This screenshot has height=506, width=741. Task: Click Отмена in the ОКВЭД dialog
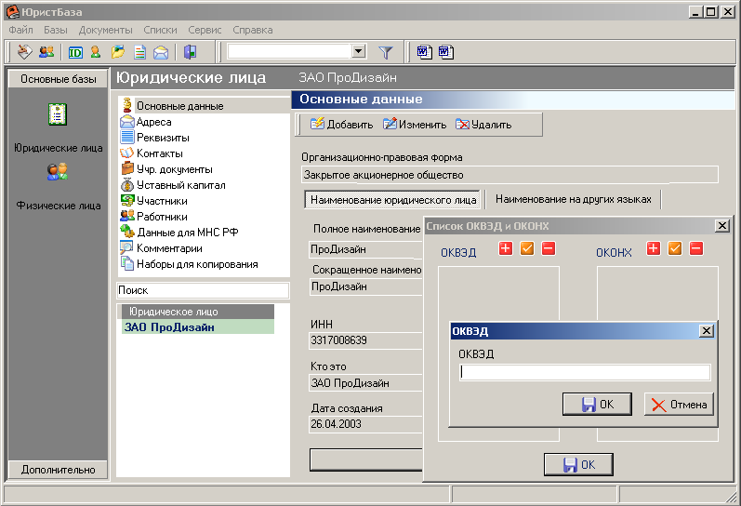[x=679, y=405]
